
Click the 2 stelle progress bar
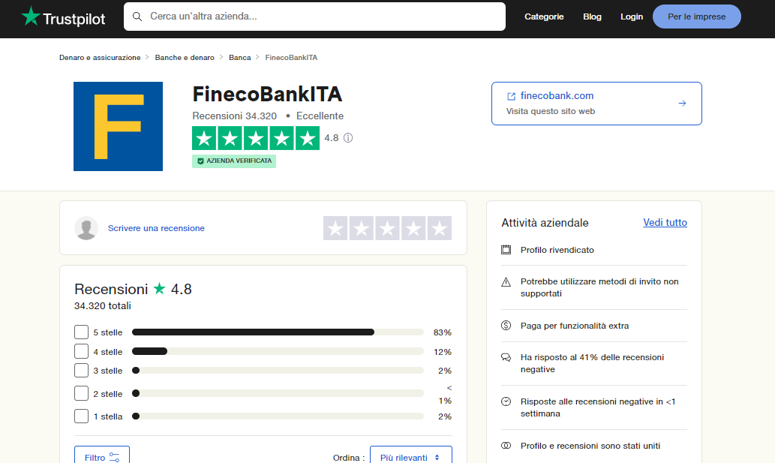(x=278, y=393)
